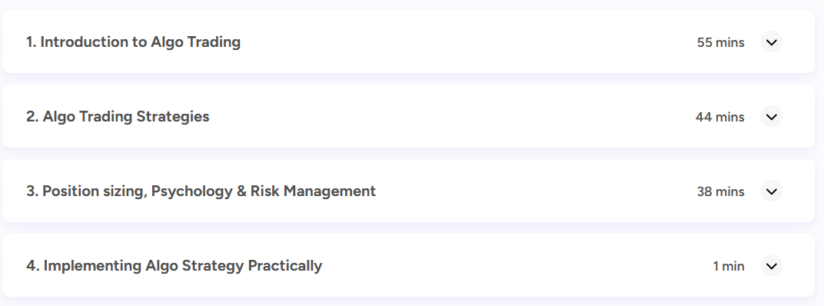Screen dimensions: 824x306
Task: Click empty middle of the Introduction row card
Action: point(467,42)
